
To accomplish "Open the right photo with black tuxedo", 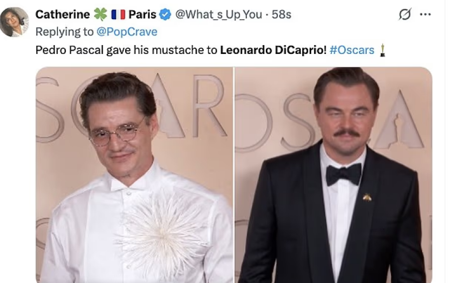I will [x=333, y=175].
